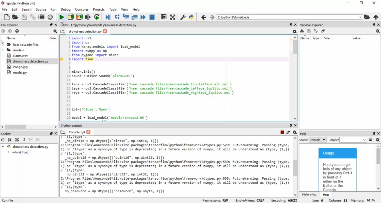381x203 pixels.
Task: Toggle fullscreen mode with crossed-arrows icon
Action: pos(173,17)
